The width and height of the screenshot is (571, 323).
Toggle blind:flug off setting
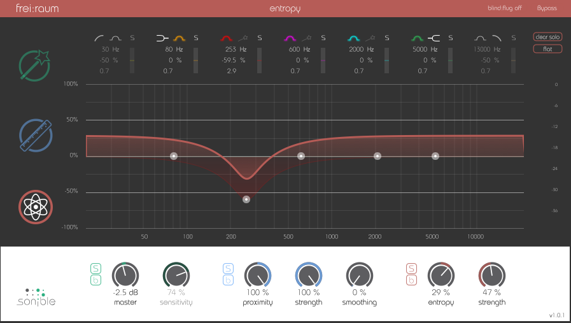[x=505, y=8]
